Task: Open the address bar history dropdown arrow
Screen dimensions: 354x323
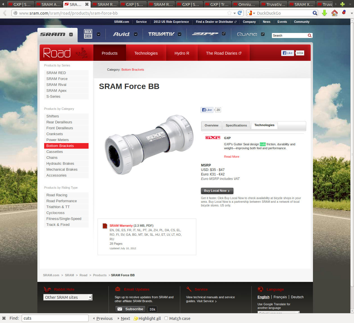Action: [x=235, y=13]
